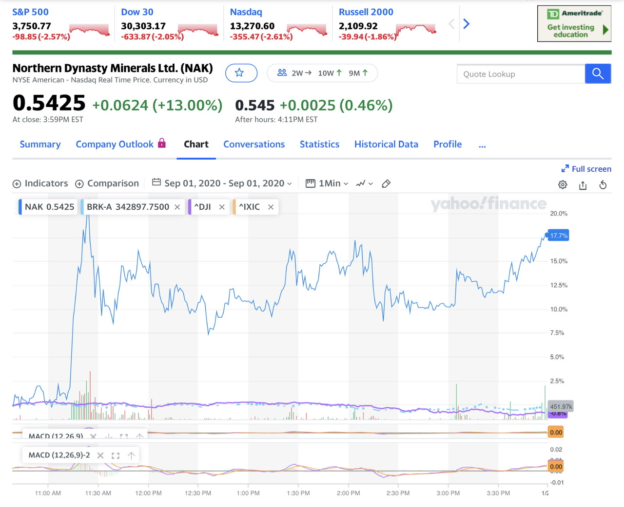Viewport: 624px width, 507px height.
Task: Open the Russell 2000 index link
Action: pos(366,12)
